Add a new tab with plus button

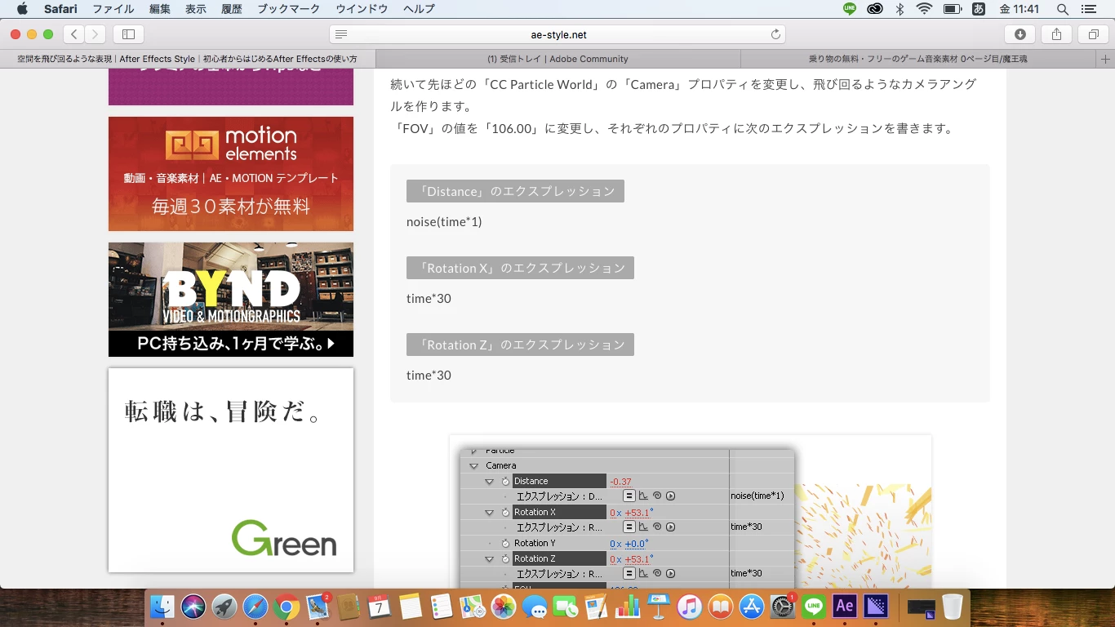pyautogui.click(x=1106, y=59)
